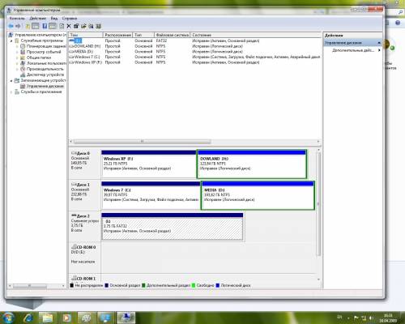Select Локальные пользователи in the tree

(43, 63)
